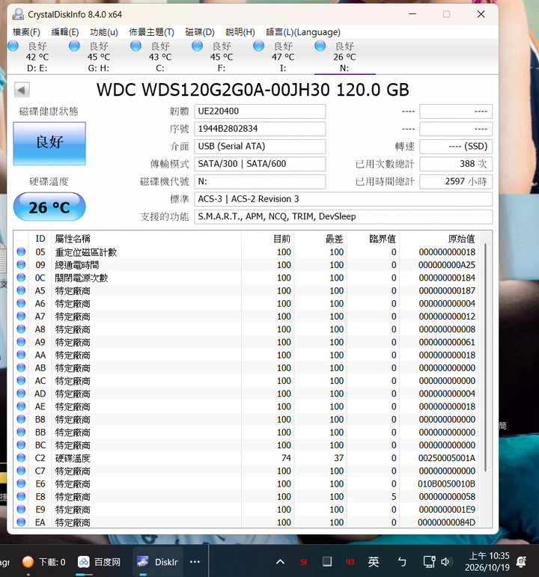Viewport: 539px width, 577px height.
Task: Open the 編輯(E) menu
Action: [x=65, y=32]
